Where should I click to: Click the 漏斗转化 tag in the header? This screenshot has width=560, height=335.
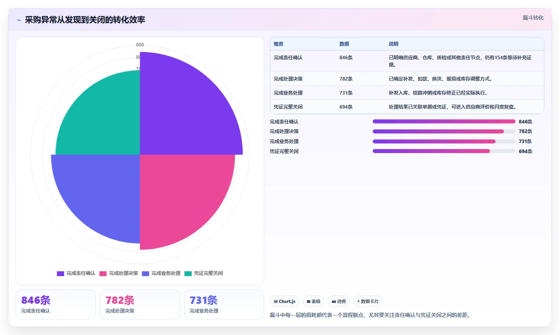(x=533, y=18)
